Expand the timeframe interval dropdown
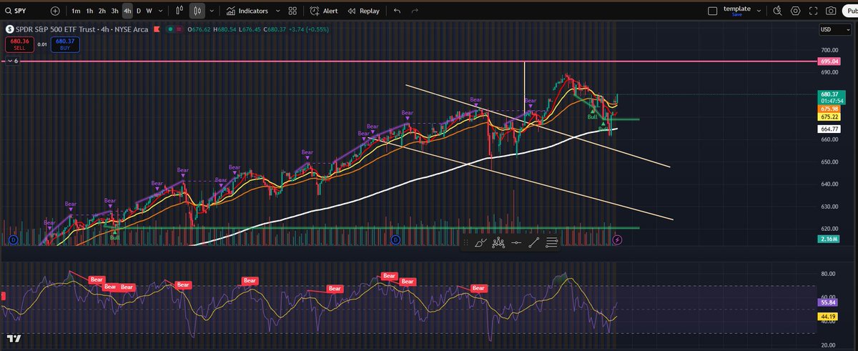The width and height of the screenshot is (858, 351). click(159, 11)
